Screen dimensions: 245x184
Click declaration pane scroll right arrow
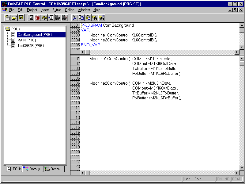point(237,52)
